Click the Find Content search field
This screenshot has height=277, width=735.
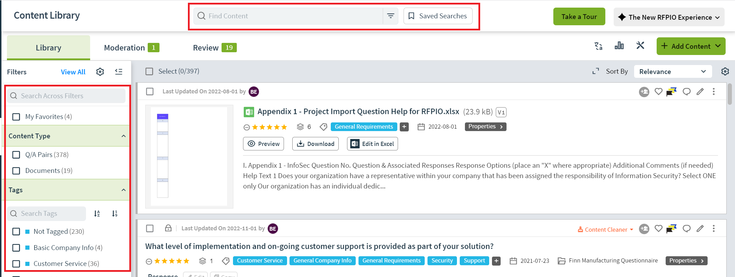coord(288,16)
